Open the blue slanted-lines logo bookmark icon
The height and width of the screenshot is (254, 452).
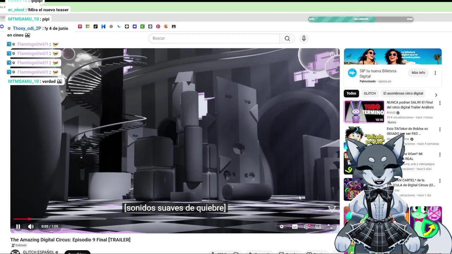119,26
